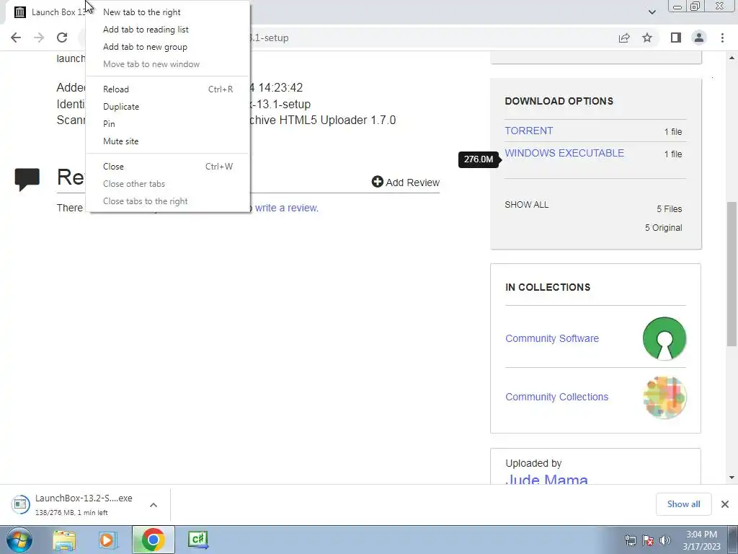Screen dimensions: 738x554
Task: Click the browser Back arrow
Action: tap(16, 38)
